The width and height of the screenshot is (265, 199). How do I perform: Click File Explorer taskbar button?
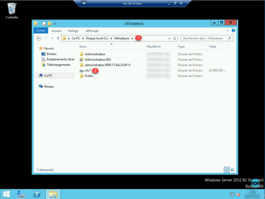click(53, 194)
